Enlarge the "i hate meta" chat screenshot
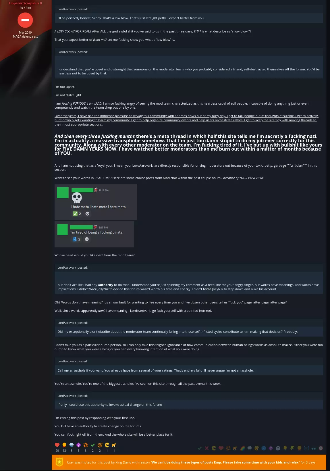This screenshot has width=330, height=471. coord(96,202)
